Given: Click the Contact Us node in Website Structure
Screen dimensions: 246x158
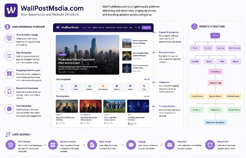Looking at the screenshot, I should [215, 110].
